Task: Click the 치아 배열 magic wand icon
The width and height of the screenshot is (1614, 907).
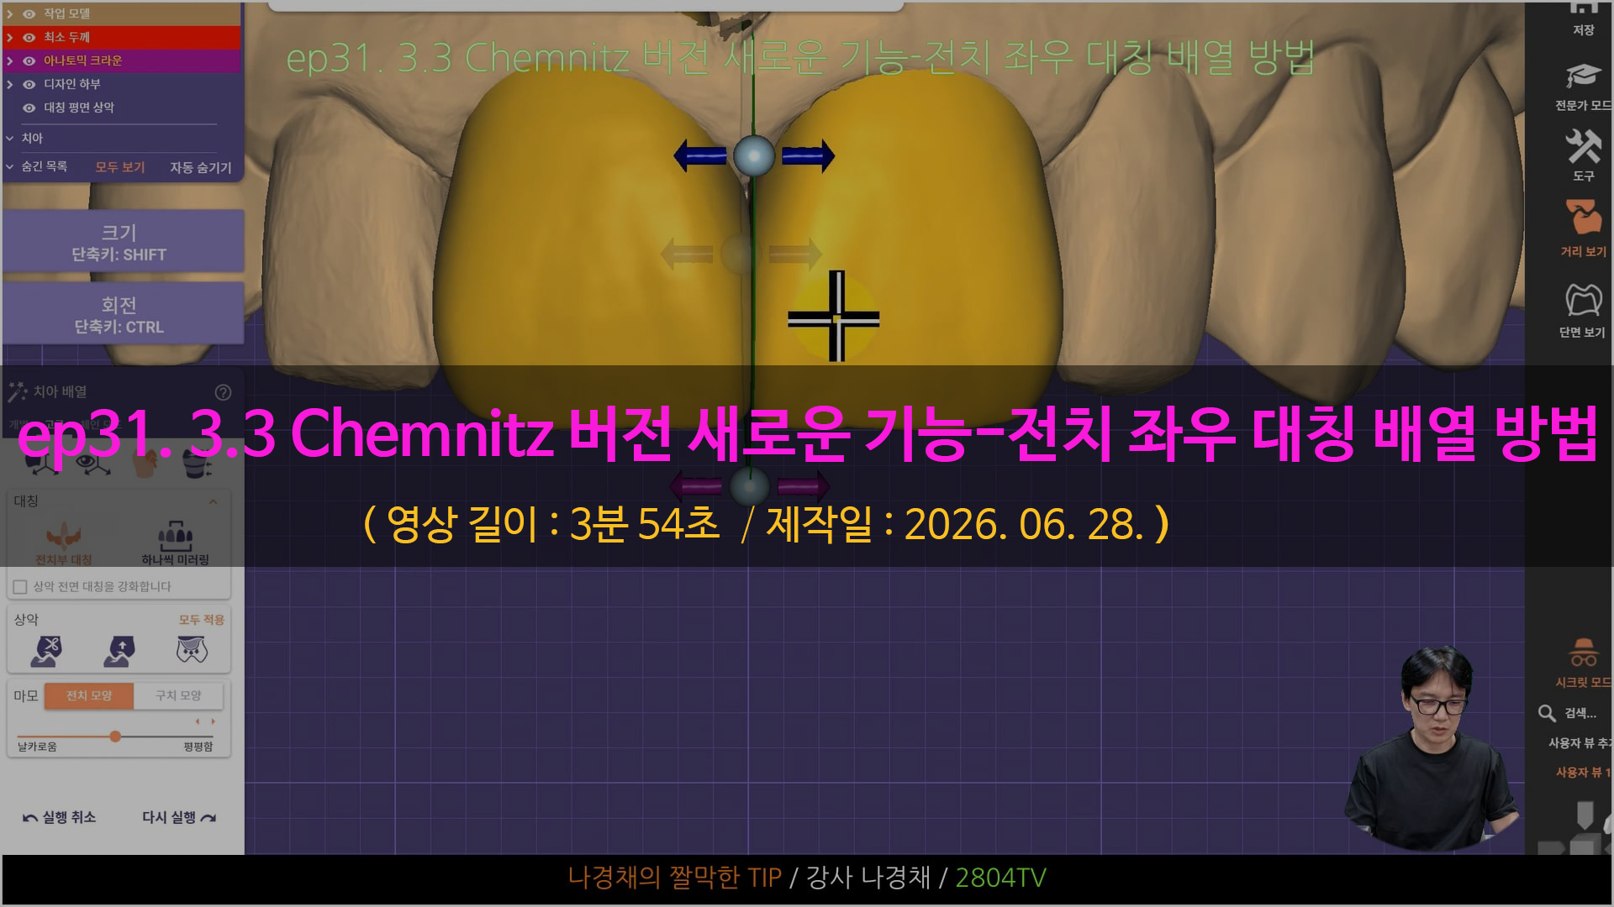Action: (x=17, y=391)
